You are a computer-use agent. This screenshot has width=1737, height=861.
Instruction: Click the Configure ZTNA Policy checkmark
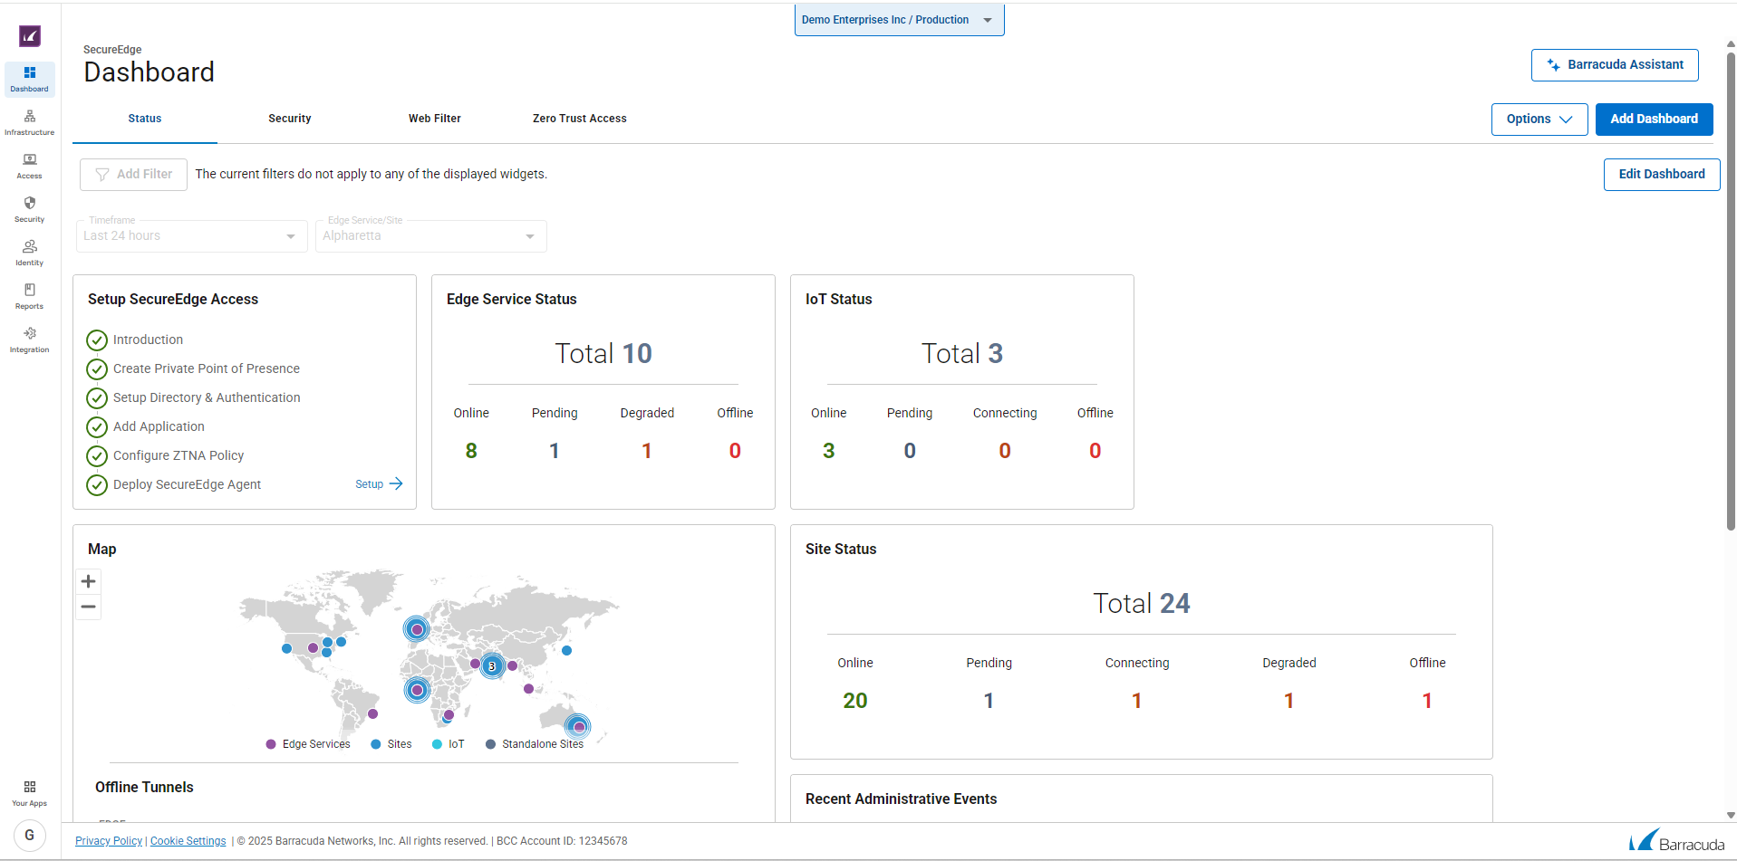pyautogui.click(x=97, y=456)
